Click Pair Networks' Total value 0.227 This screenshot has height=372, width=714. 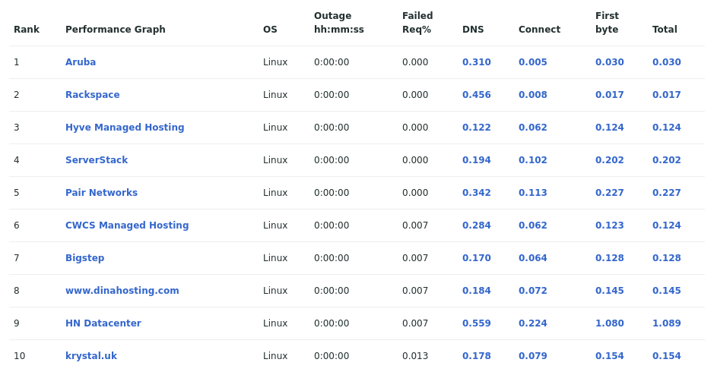[x=666, y=192]
